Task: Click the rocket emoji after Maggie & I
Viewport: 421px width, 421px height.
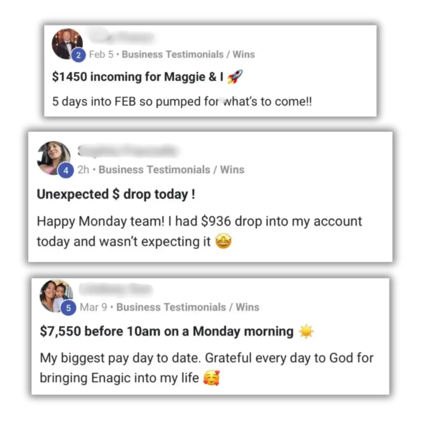Action: (235, 76)
